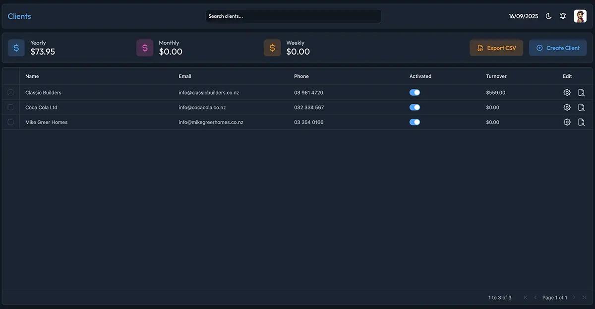Image resolution: width=595 pixels, height=309 pixels.
Task: Sort table by Turnover column header
Action: tap(496, 76)
